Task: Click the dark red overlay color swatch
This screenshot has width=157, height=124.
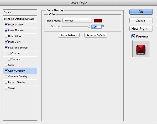Action: coord(98,20)
